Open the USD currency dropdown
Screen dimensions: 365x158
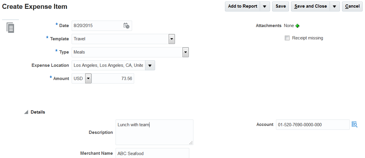88,79
